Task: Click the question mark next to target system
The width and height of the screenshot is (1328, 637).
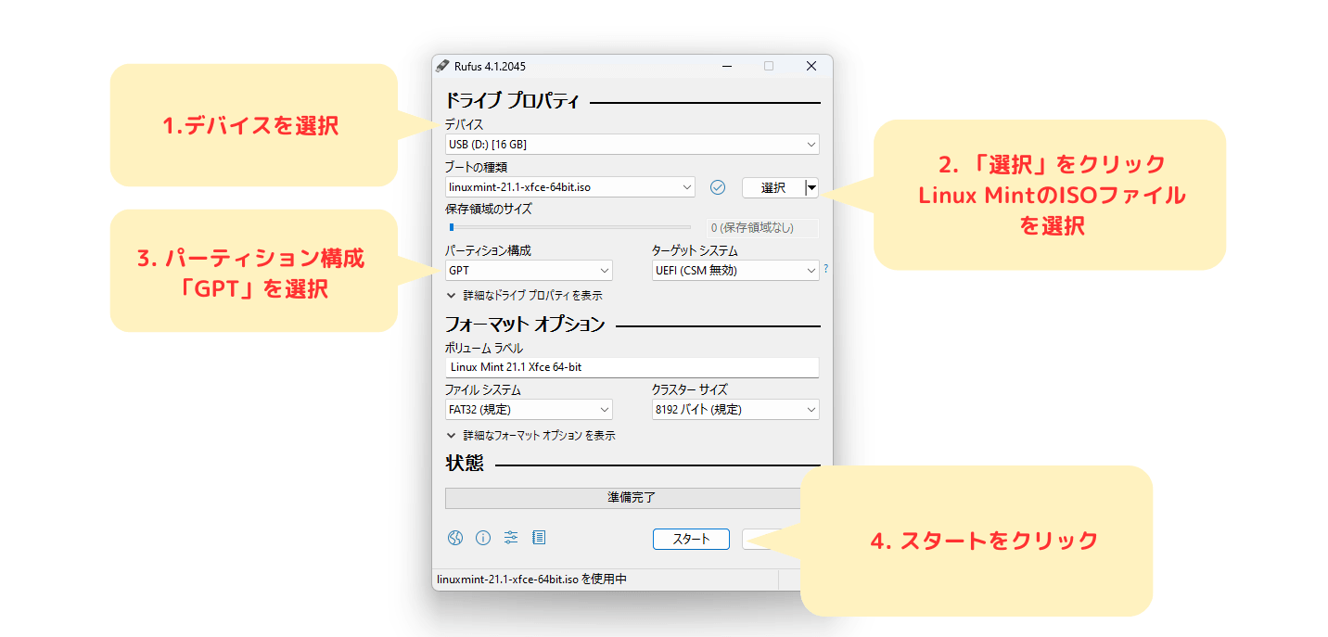Action: (824, 268)
